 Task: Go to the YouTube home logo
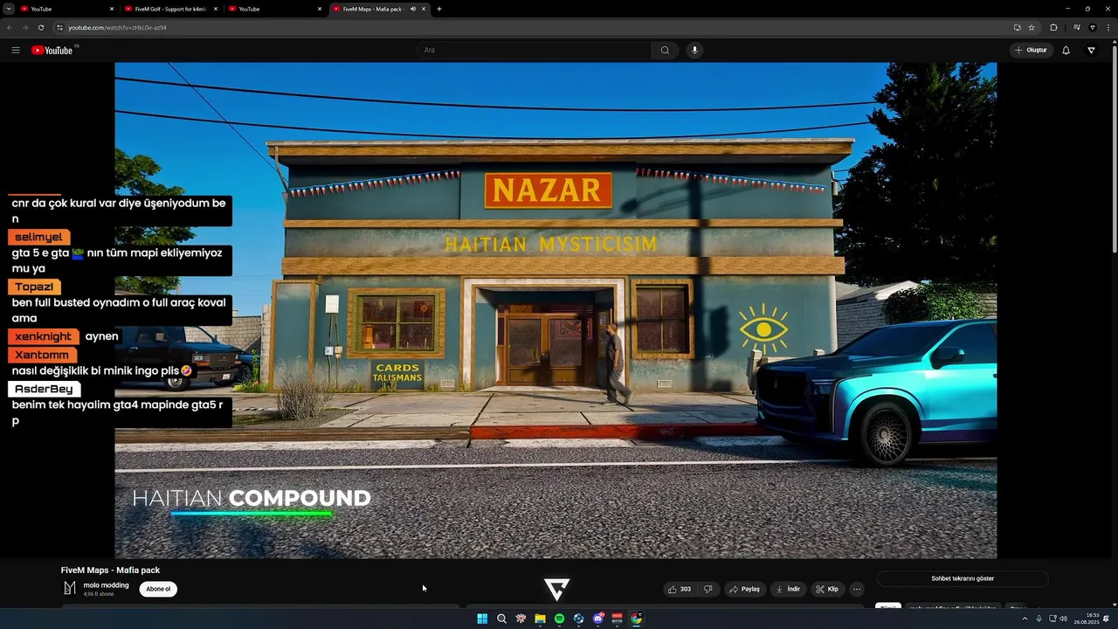pyautogui.click(x=54, y=50)
